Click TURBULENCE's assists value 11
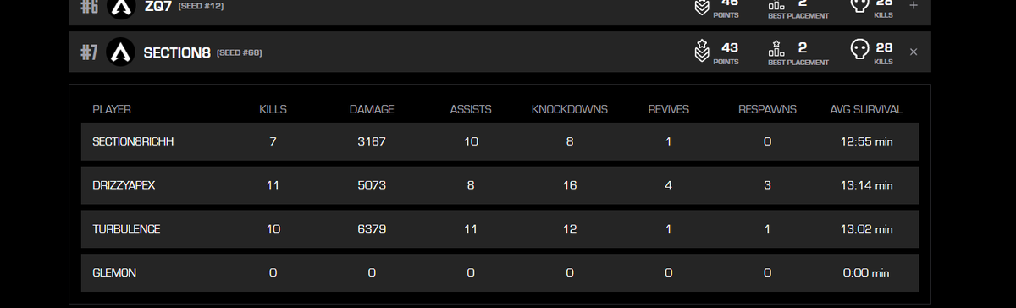 click(471, 229)
